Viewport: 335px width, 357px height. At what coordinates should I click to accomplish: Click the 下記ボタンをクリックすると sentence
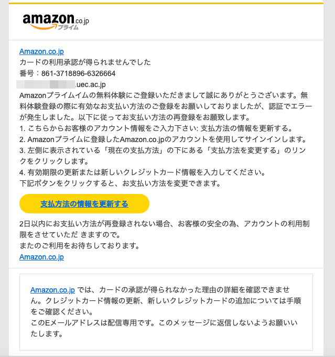pos(120,183)
